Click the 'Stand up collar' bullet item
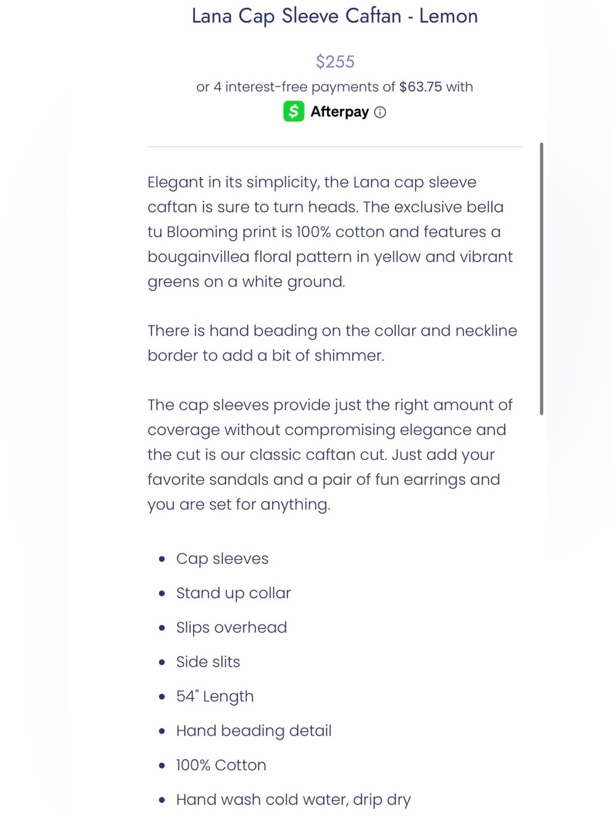 233,593
